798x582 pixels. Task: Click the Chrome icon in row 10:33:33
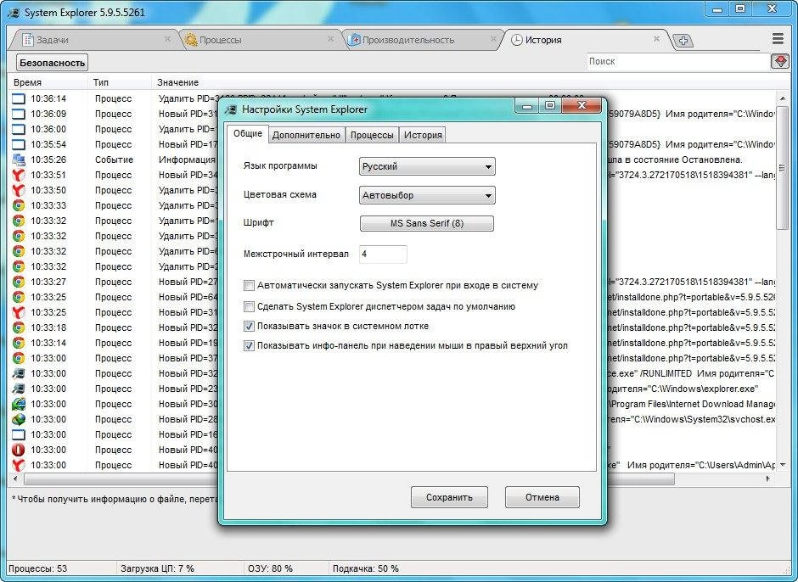coord(19,205)
